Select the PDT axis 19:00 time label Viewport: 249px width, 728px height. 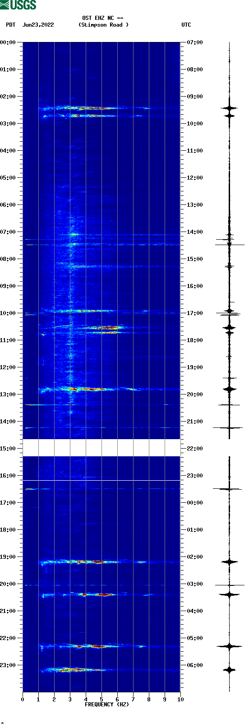coord(8,557)
